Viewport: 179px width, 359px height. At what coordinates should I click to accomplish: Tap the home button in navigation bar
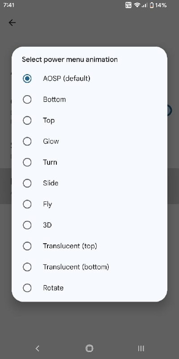89,349
